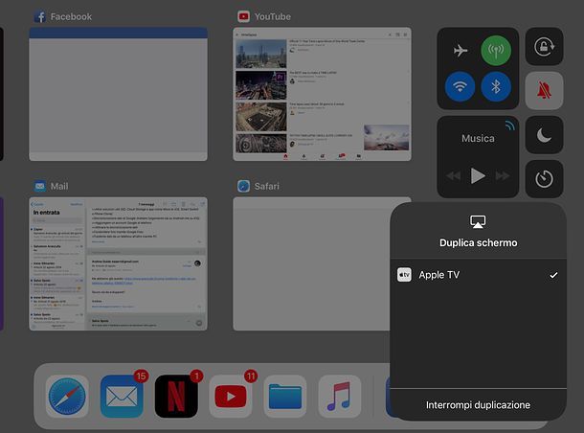
Task: Toggle cellular data green button
Action: point(496,50)
